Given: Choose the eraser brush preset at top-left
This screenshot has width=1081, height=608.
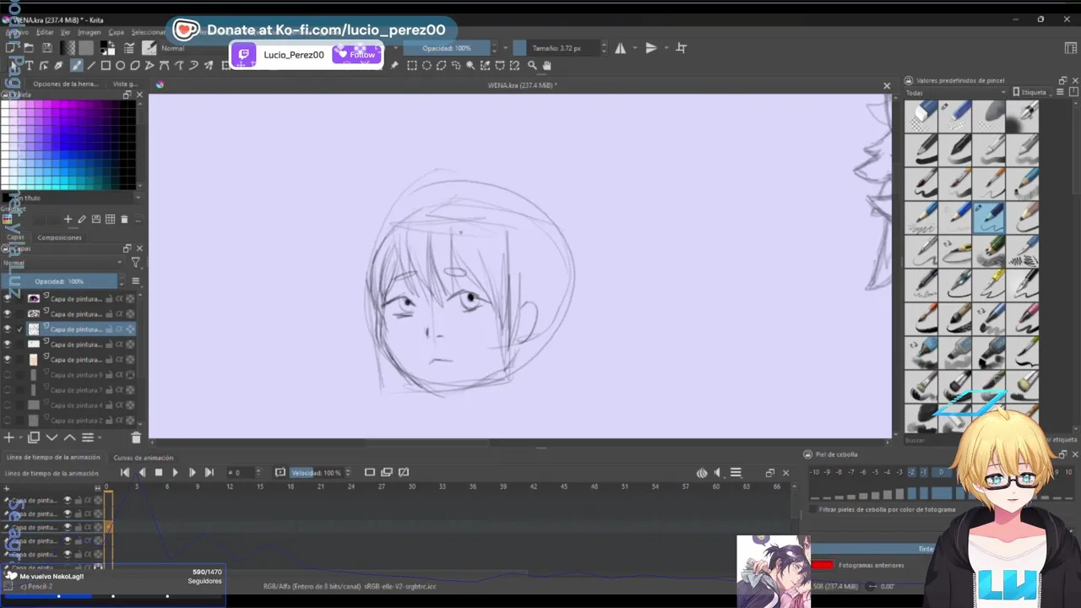Looking at the screenshot, I should tap(921, 116).
